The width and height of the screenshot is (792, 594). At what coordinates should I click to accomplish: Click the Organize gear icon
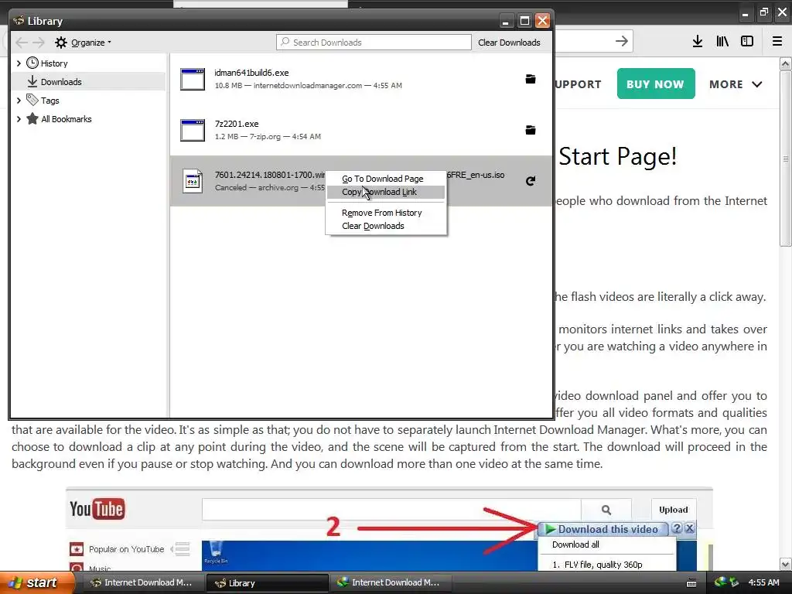[60, 43]
